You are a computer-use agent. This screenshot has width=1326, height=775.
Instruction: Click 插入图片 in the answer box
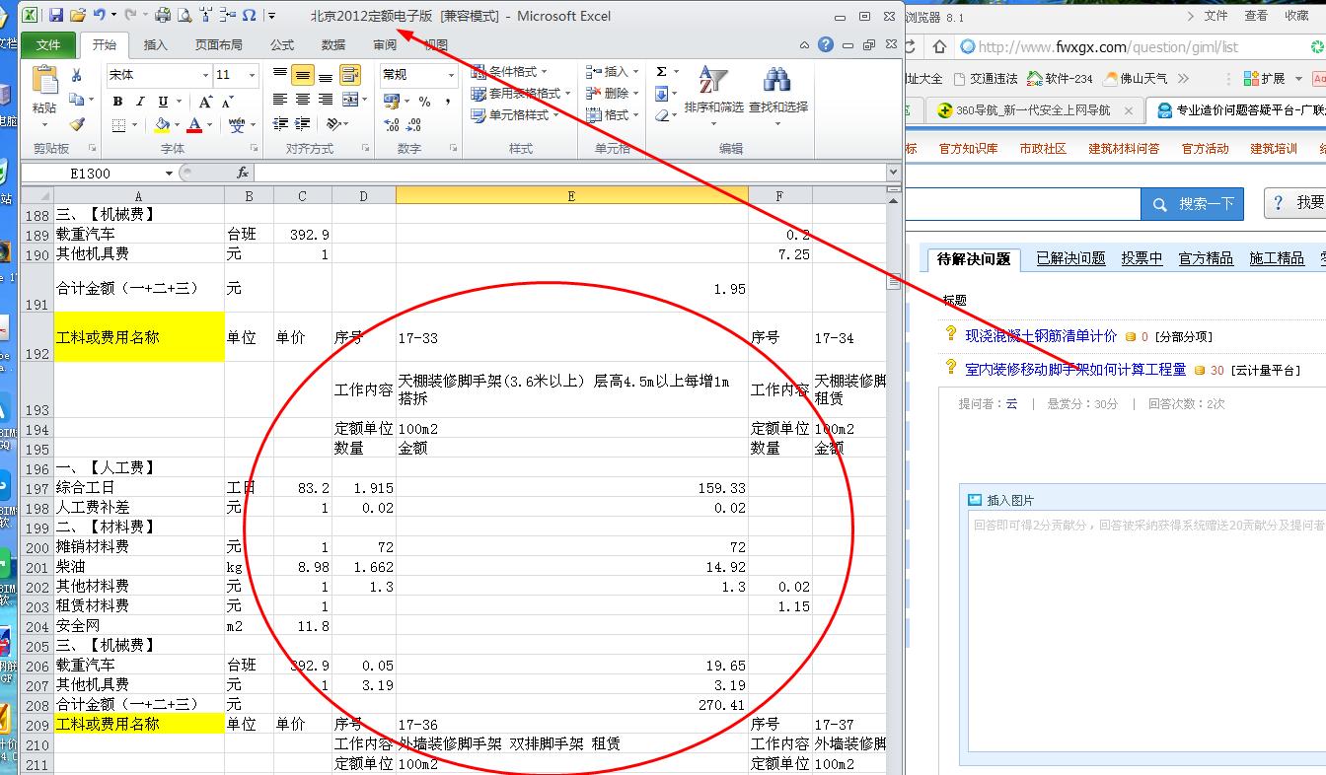coord(1000,500)
